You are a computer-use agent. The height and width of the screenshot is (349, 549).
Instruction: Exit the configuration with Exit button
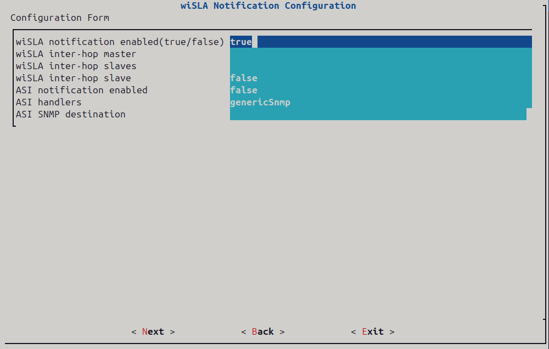(372, 331)
